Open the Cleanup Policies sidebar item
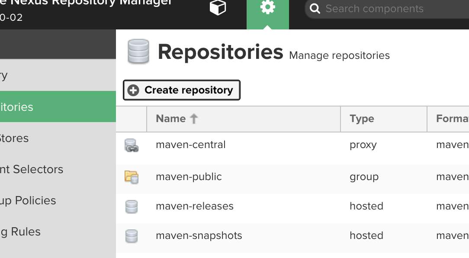The width and height of the screenshot is (469, 258). coord(58,200)
